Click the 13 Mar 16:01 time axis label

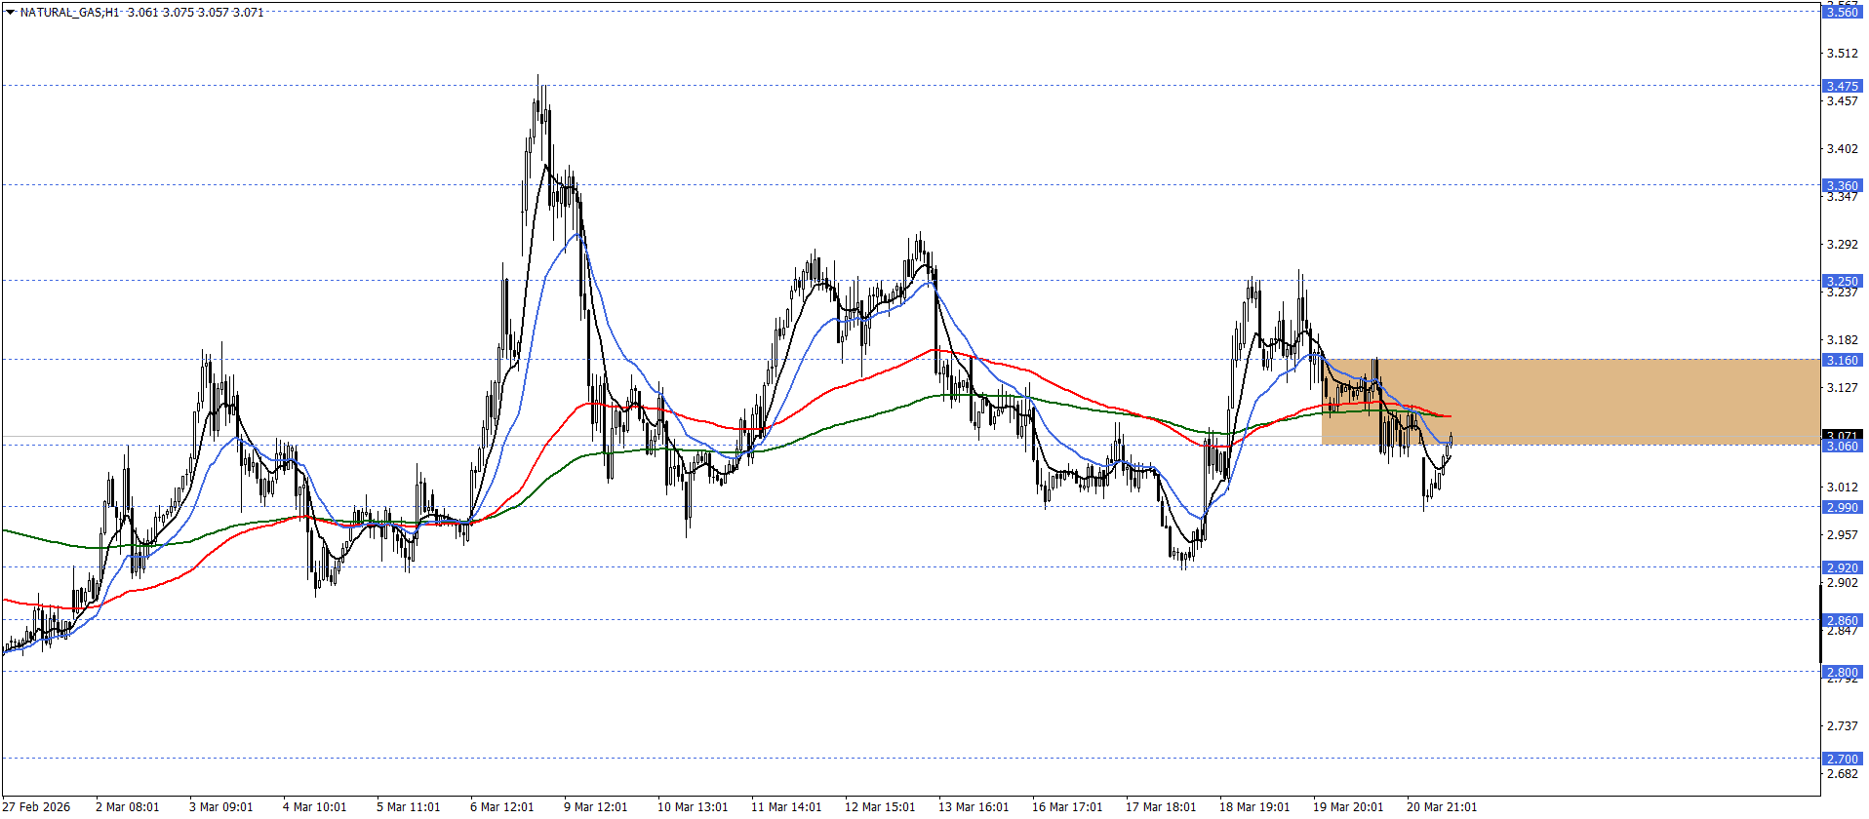click(973, 806)
